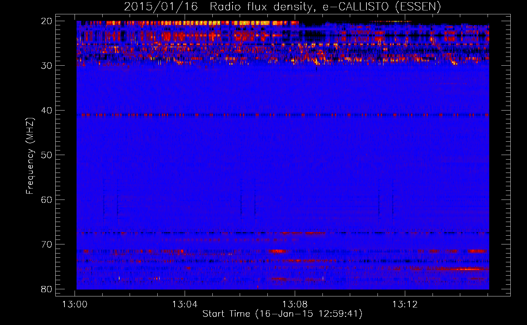Select the 30 MHz frequency tick label
The width and height of the screenshot is (527, 325).
coord(47,66)
